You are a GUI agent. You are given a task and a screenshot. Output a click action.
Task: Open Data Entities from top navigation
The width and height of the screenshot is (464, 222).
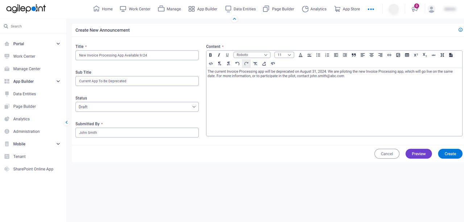(x=240, y=9)
